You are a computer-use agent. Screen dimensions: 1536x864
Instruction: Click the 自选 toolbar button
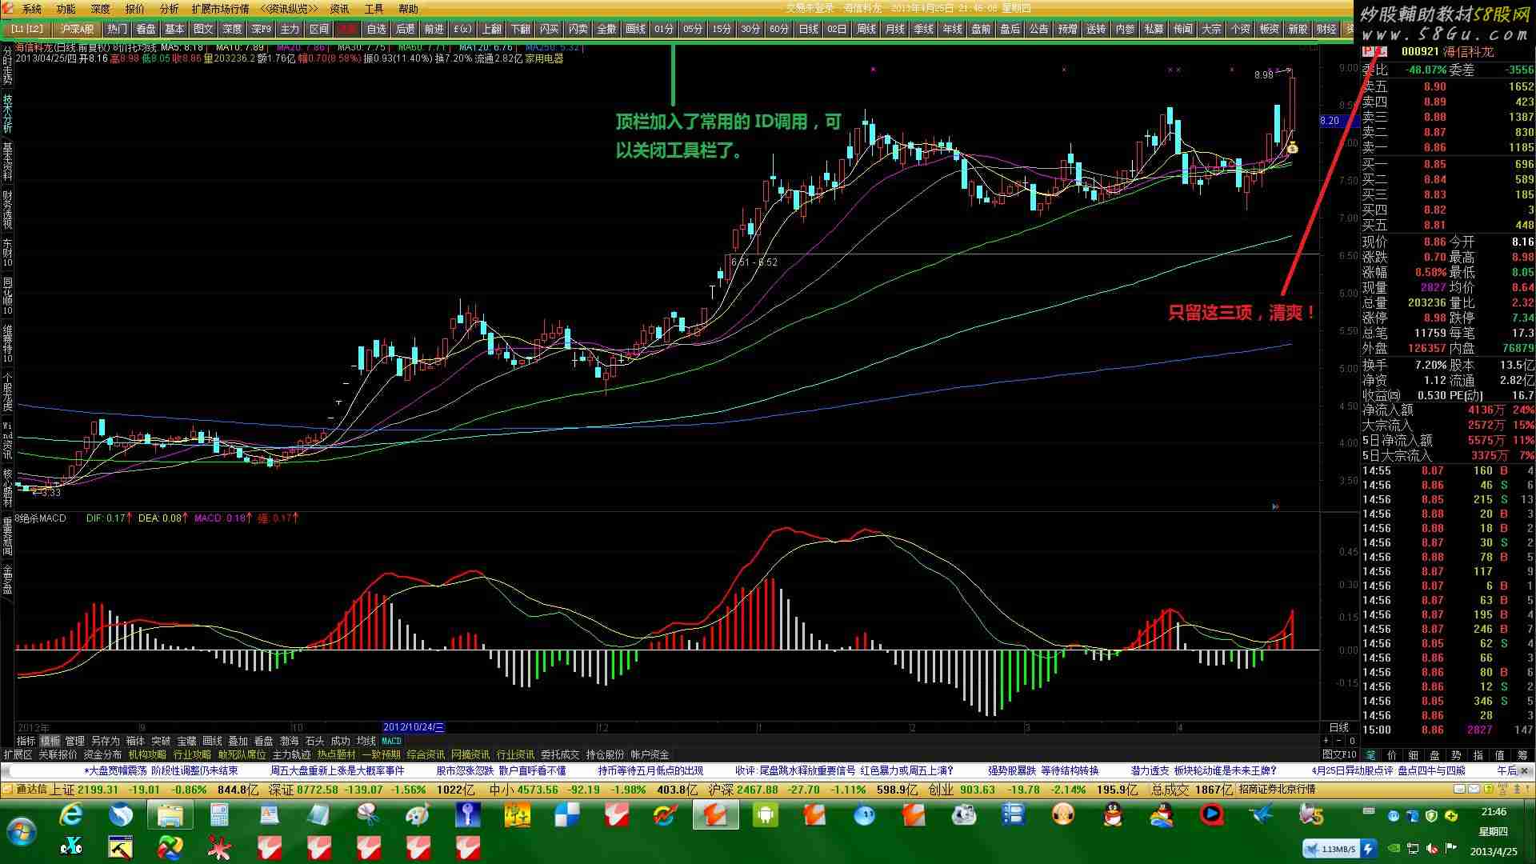pyautogui.click(x=376, y=29)
